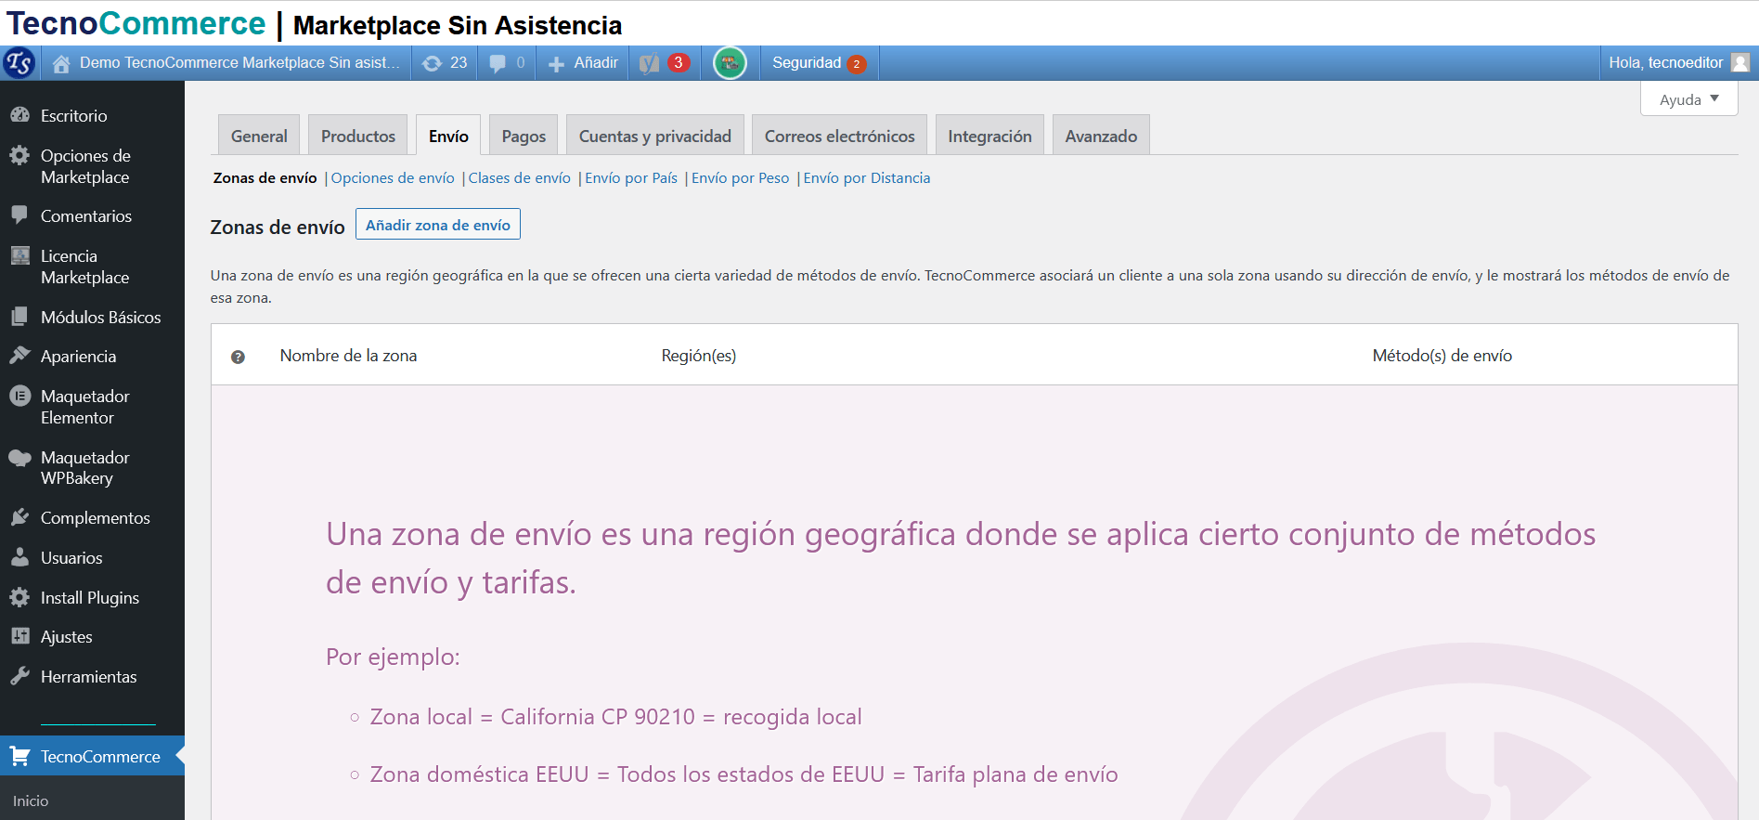The width and height of the screenshot is (1759, 820).
Task: Open the Correos electrónicos tab
Action: coord(839,136)
